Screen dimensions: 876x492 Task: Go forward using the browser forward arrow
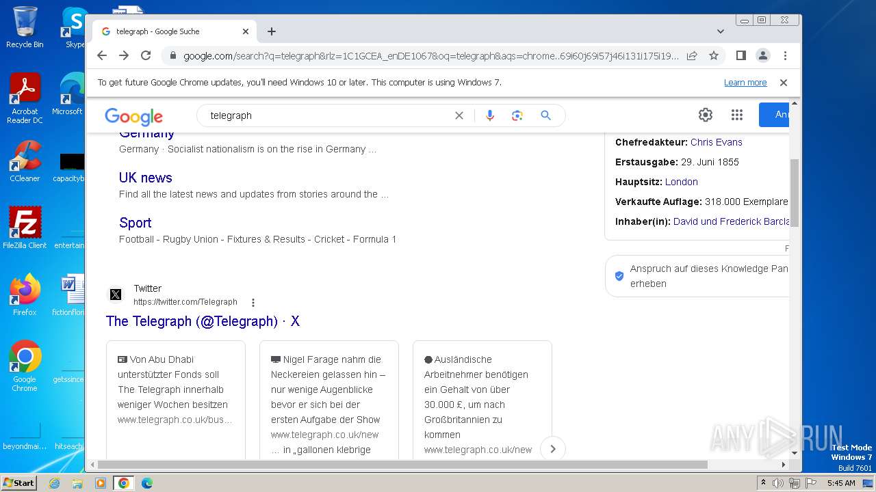[x=124, y=55]
